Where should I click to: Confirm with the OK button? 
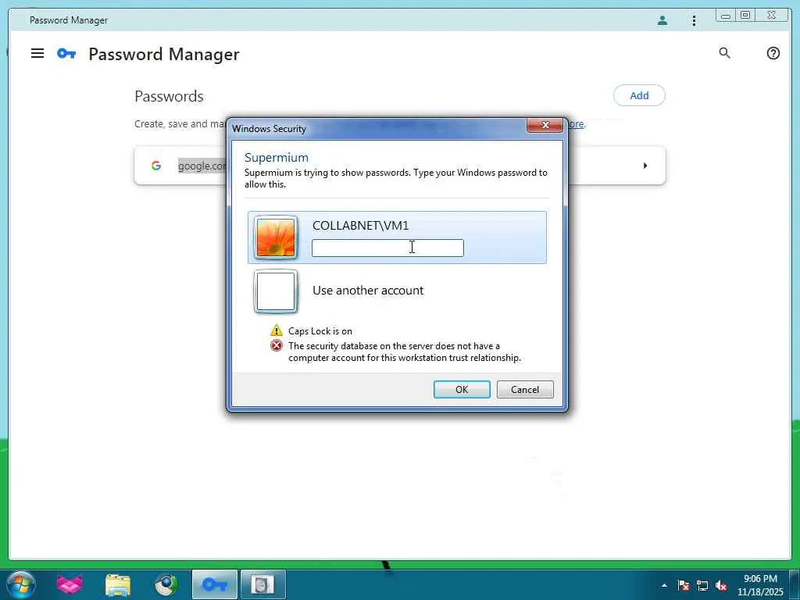pyautogui.click(x=462, y=389)
